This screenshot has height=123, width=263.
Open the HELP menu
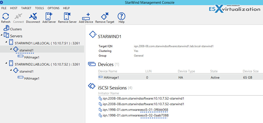click(x=66, y=8)
